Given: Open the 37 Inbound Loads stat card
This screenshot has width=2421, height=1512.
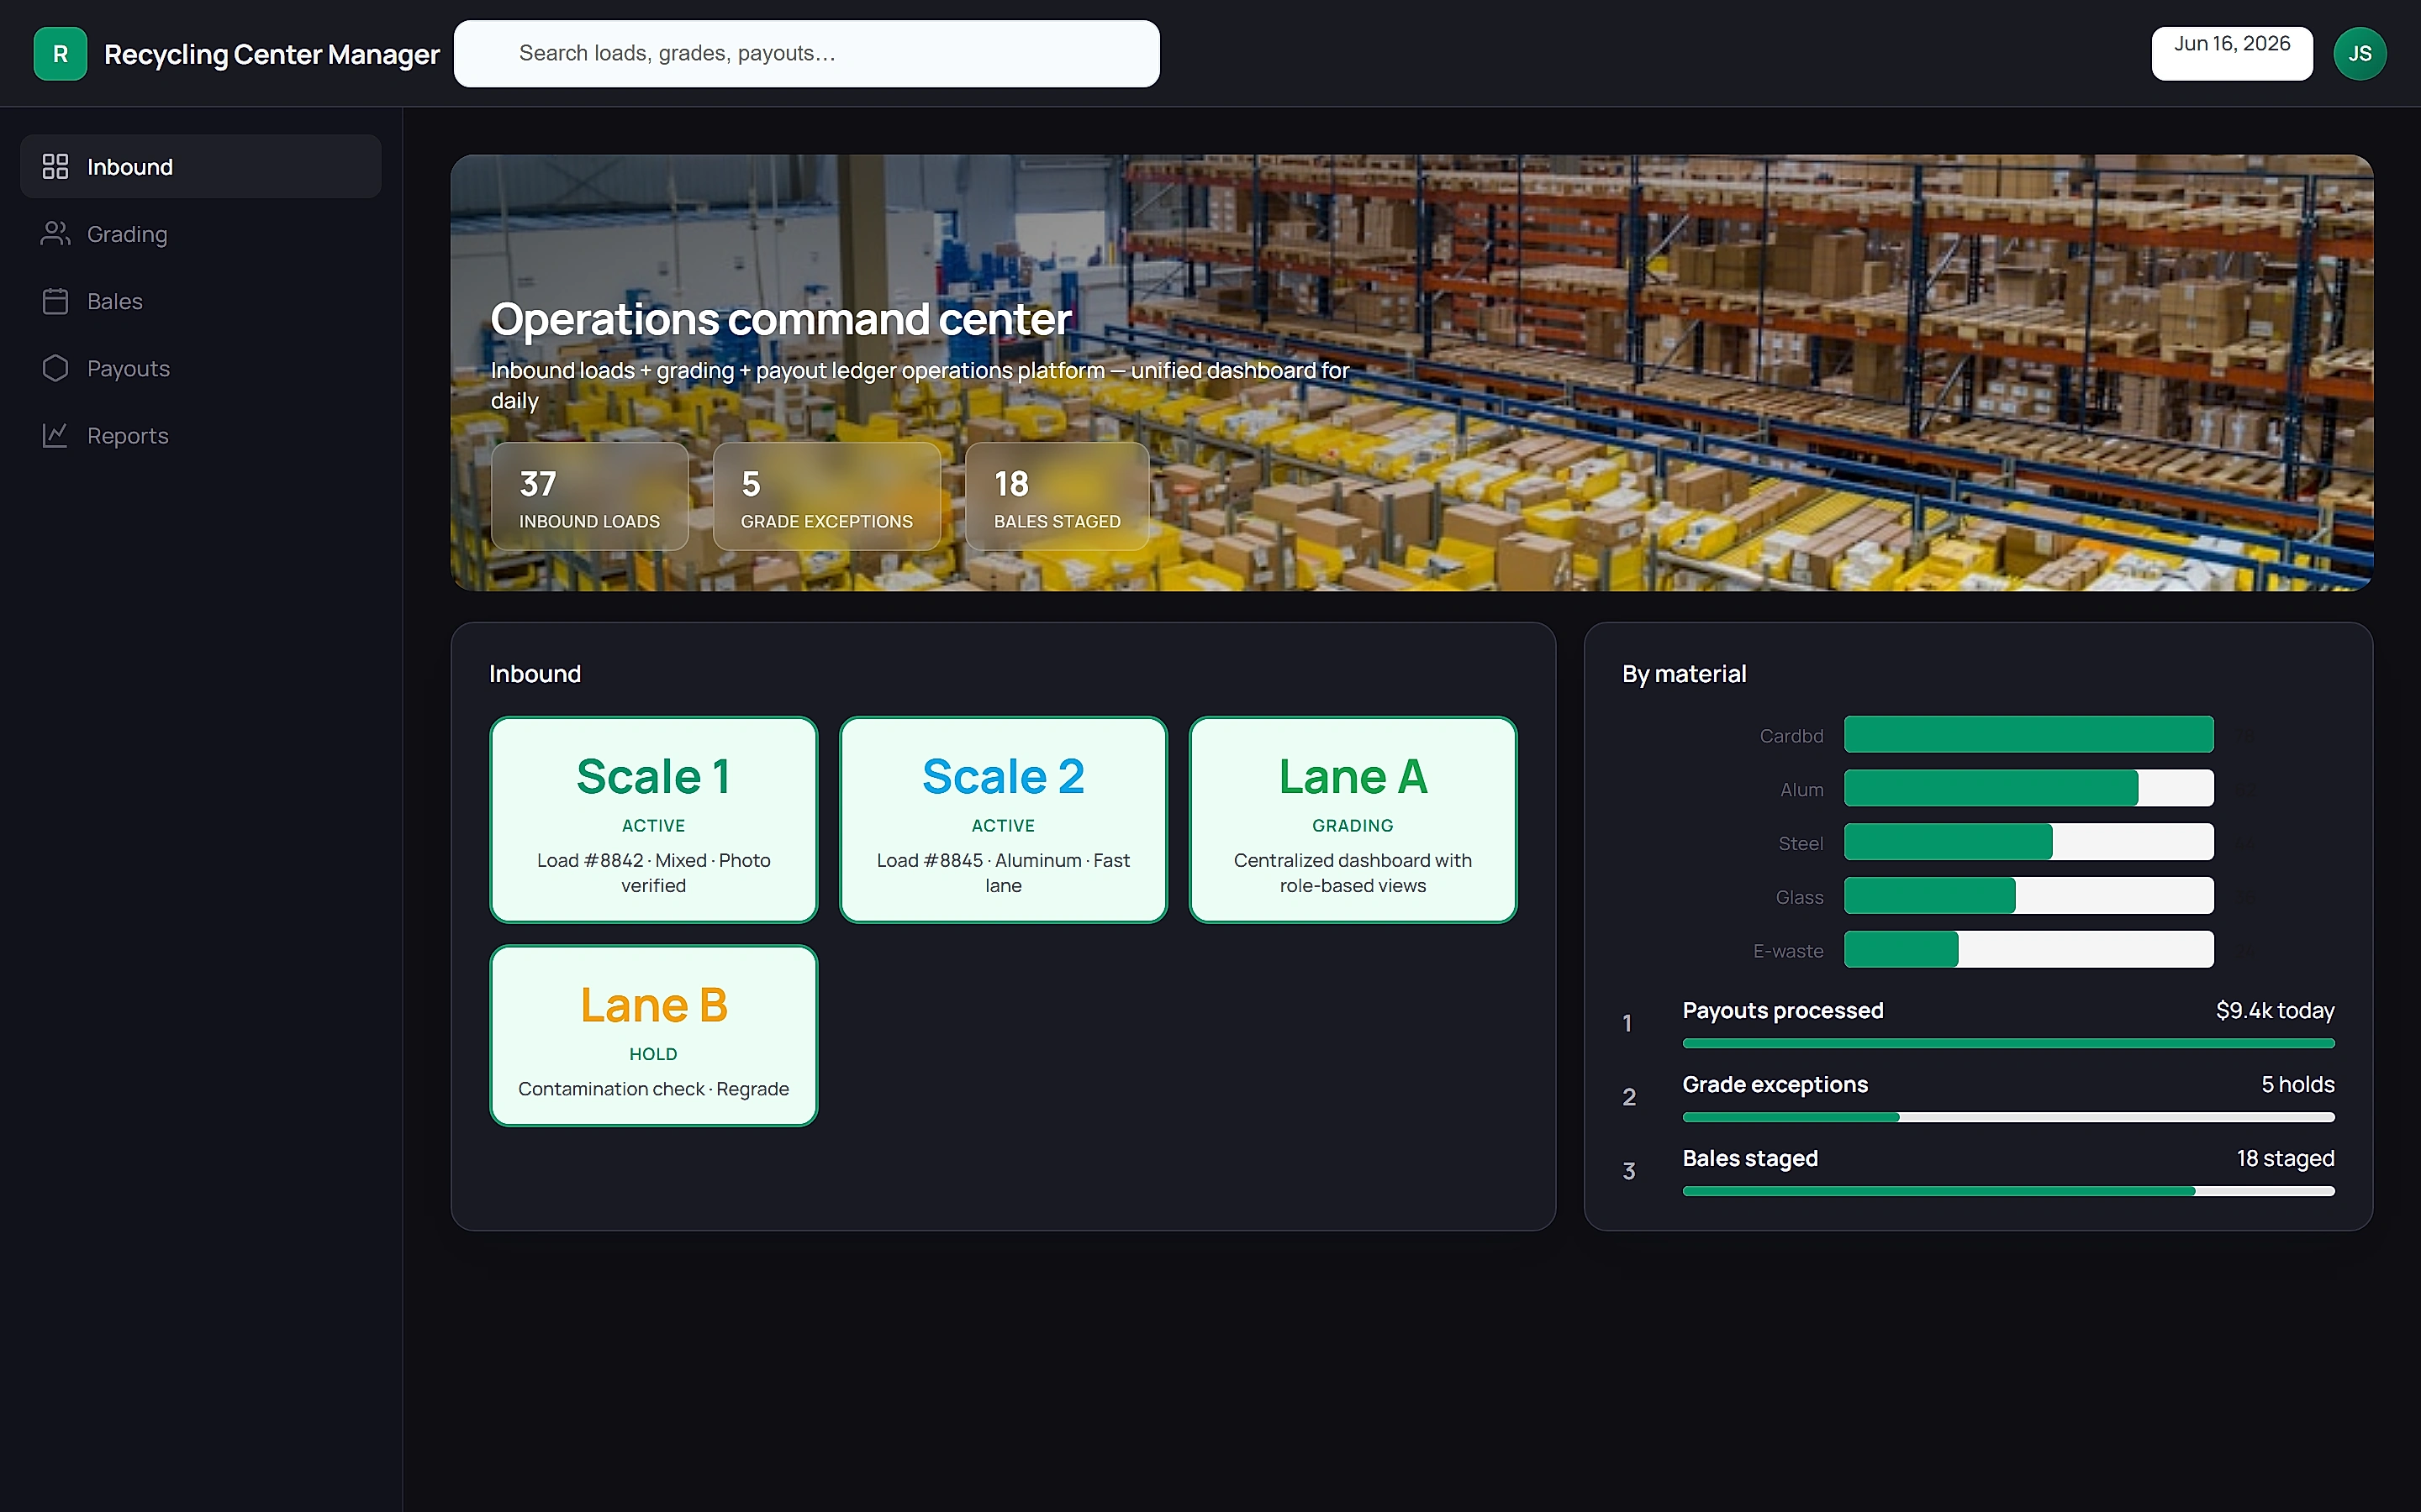Looking at the screenshot, I should pos(589,496).
